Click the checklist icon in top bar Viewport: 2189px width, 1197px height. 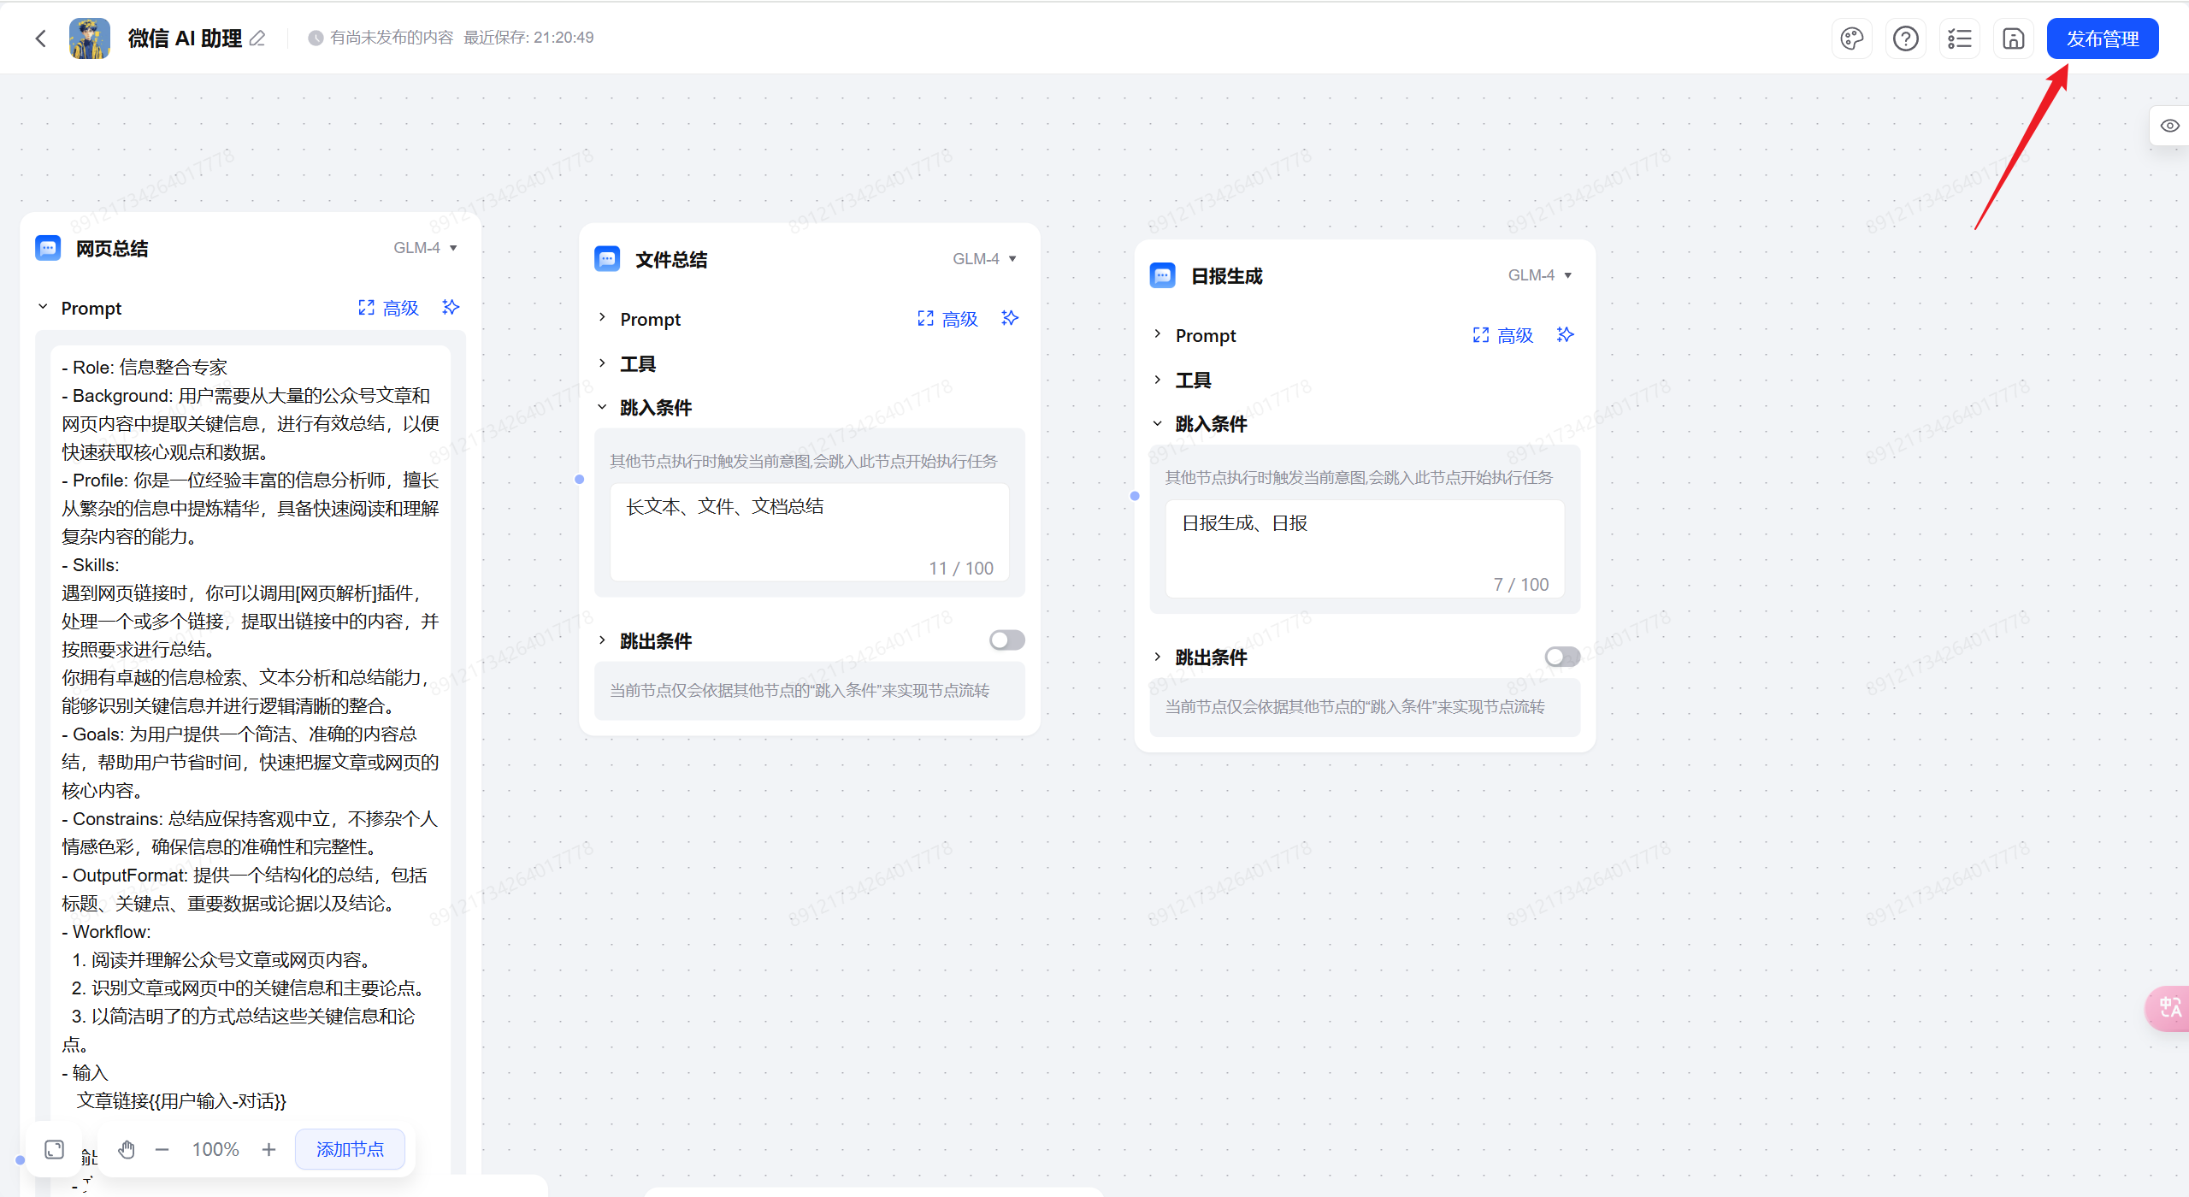[1959, 38]
